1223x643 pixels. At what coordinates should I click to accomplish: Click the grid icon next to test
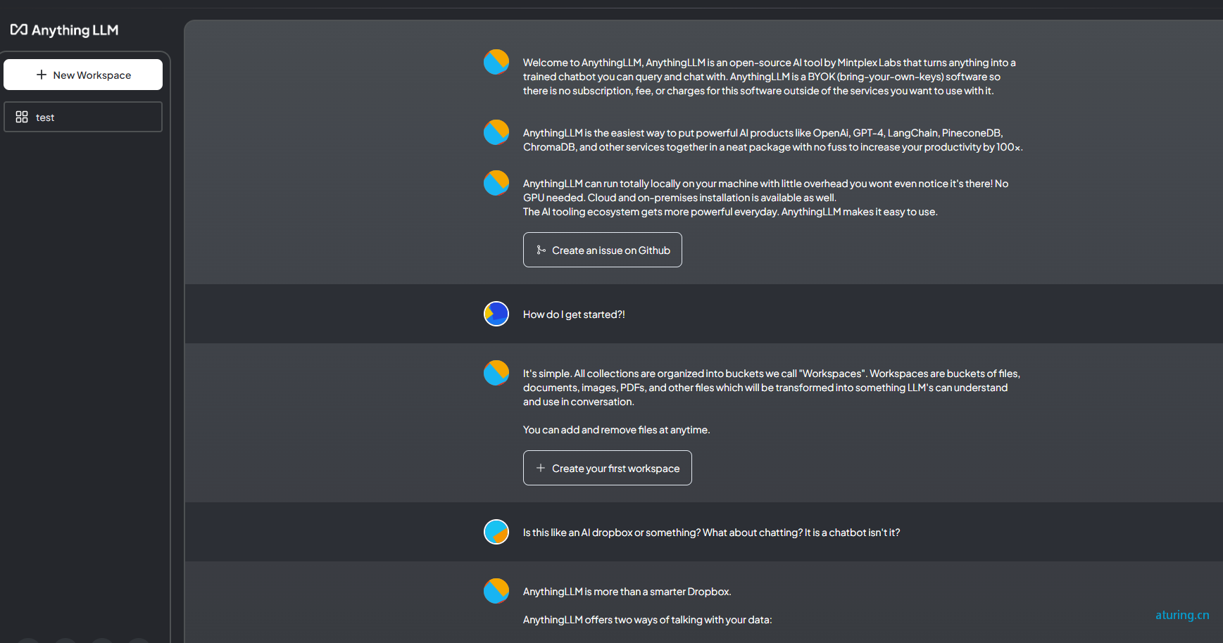coord(22,117)
